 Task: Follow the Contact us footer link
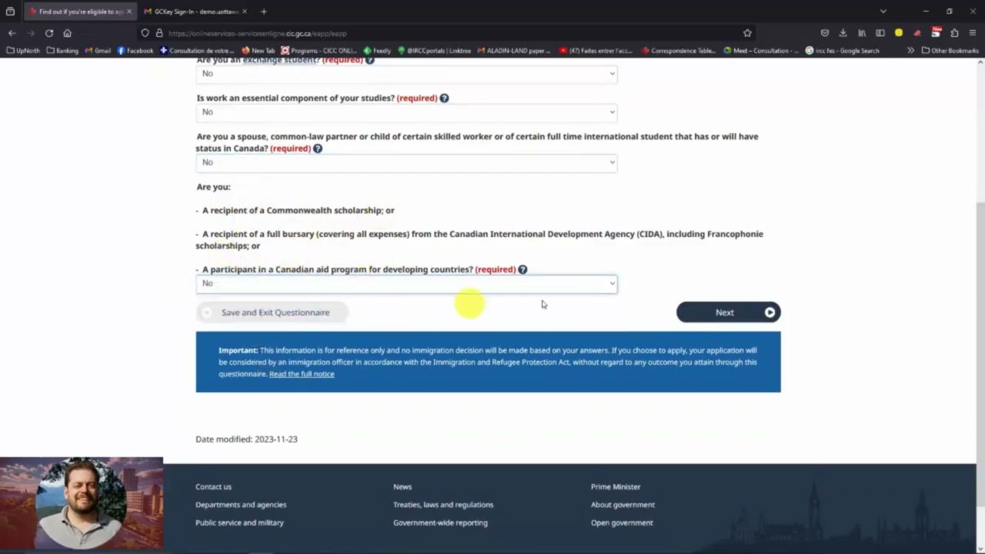click(x=213, y=487)
